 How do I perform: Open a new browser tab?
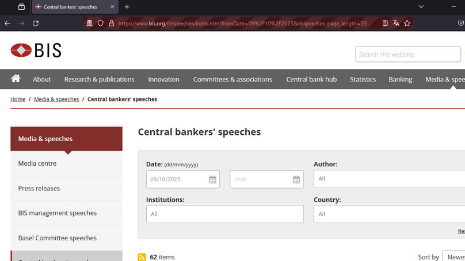pyautogui.click(x=127, y=7)
